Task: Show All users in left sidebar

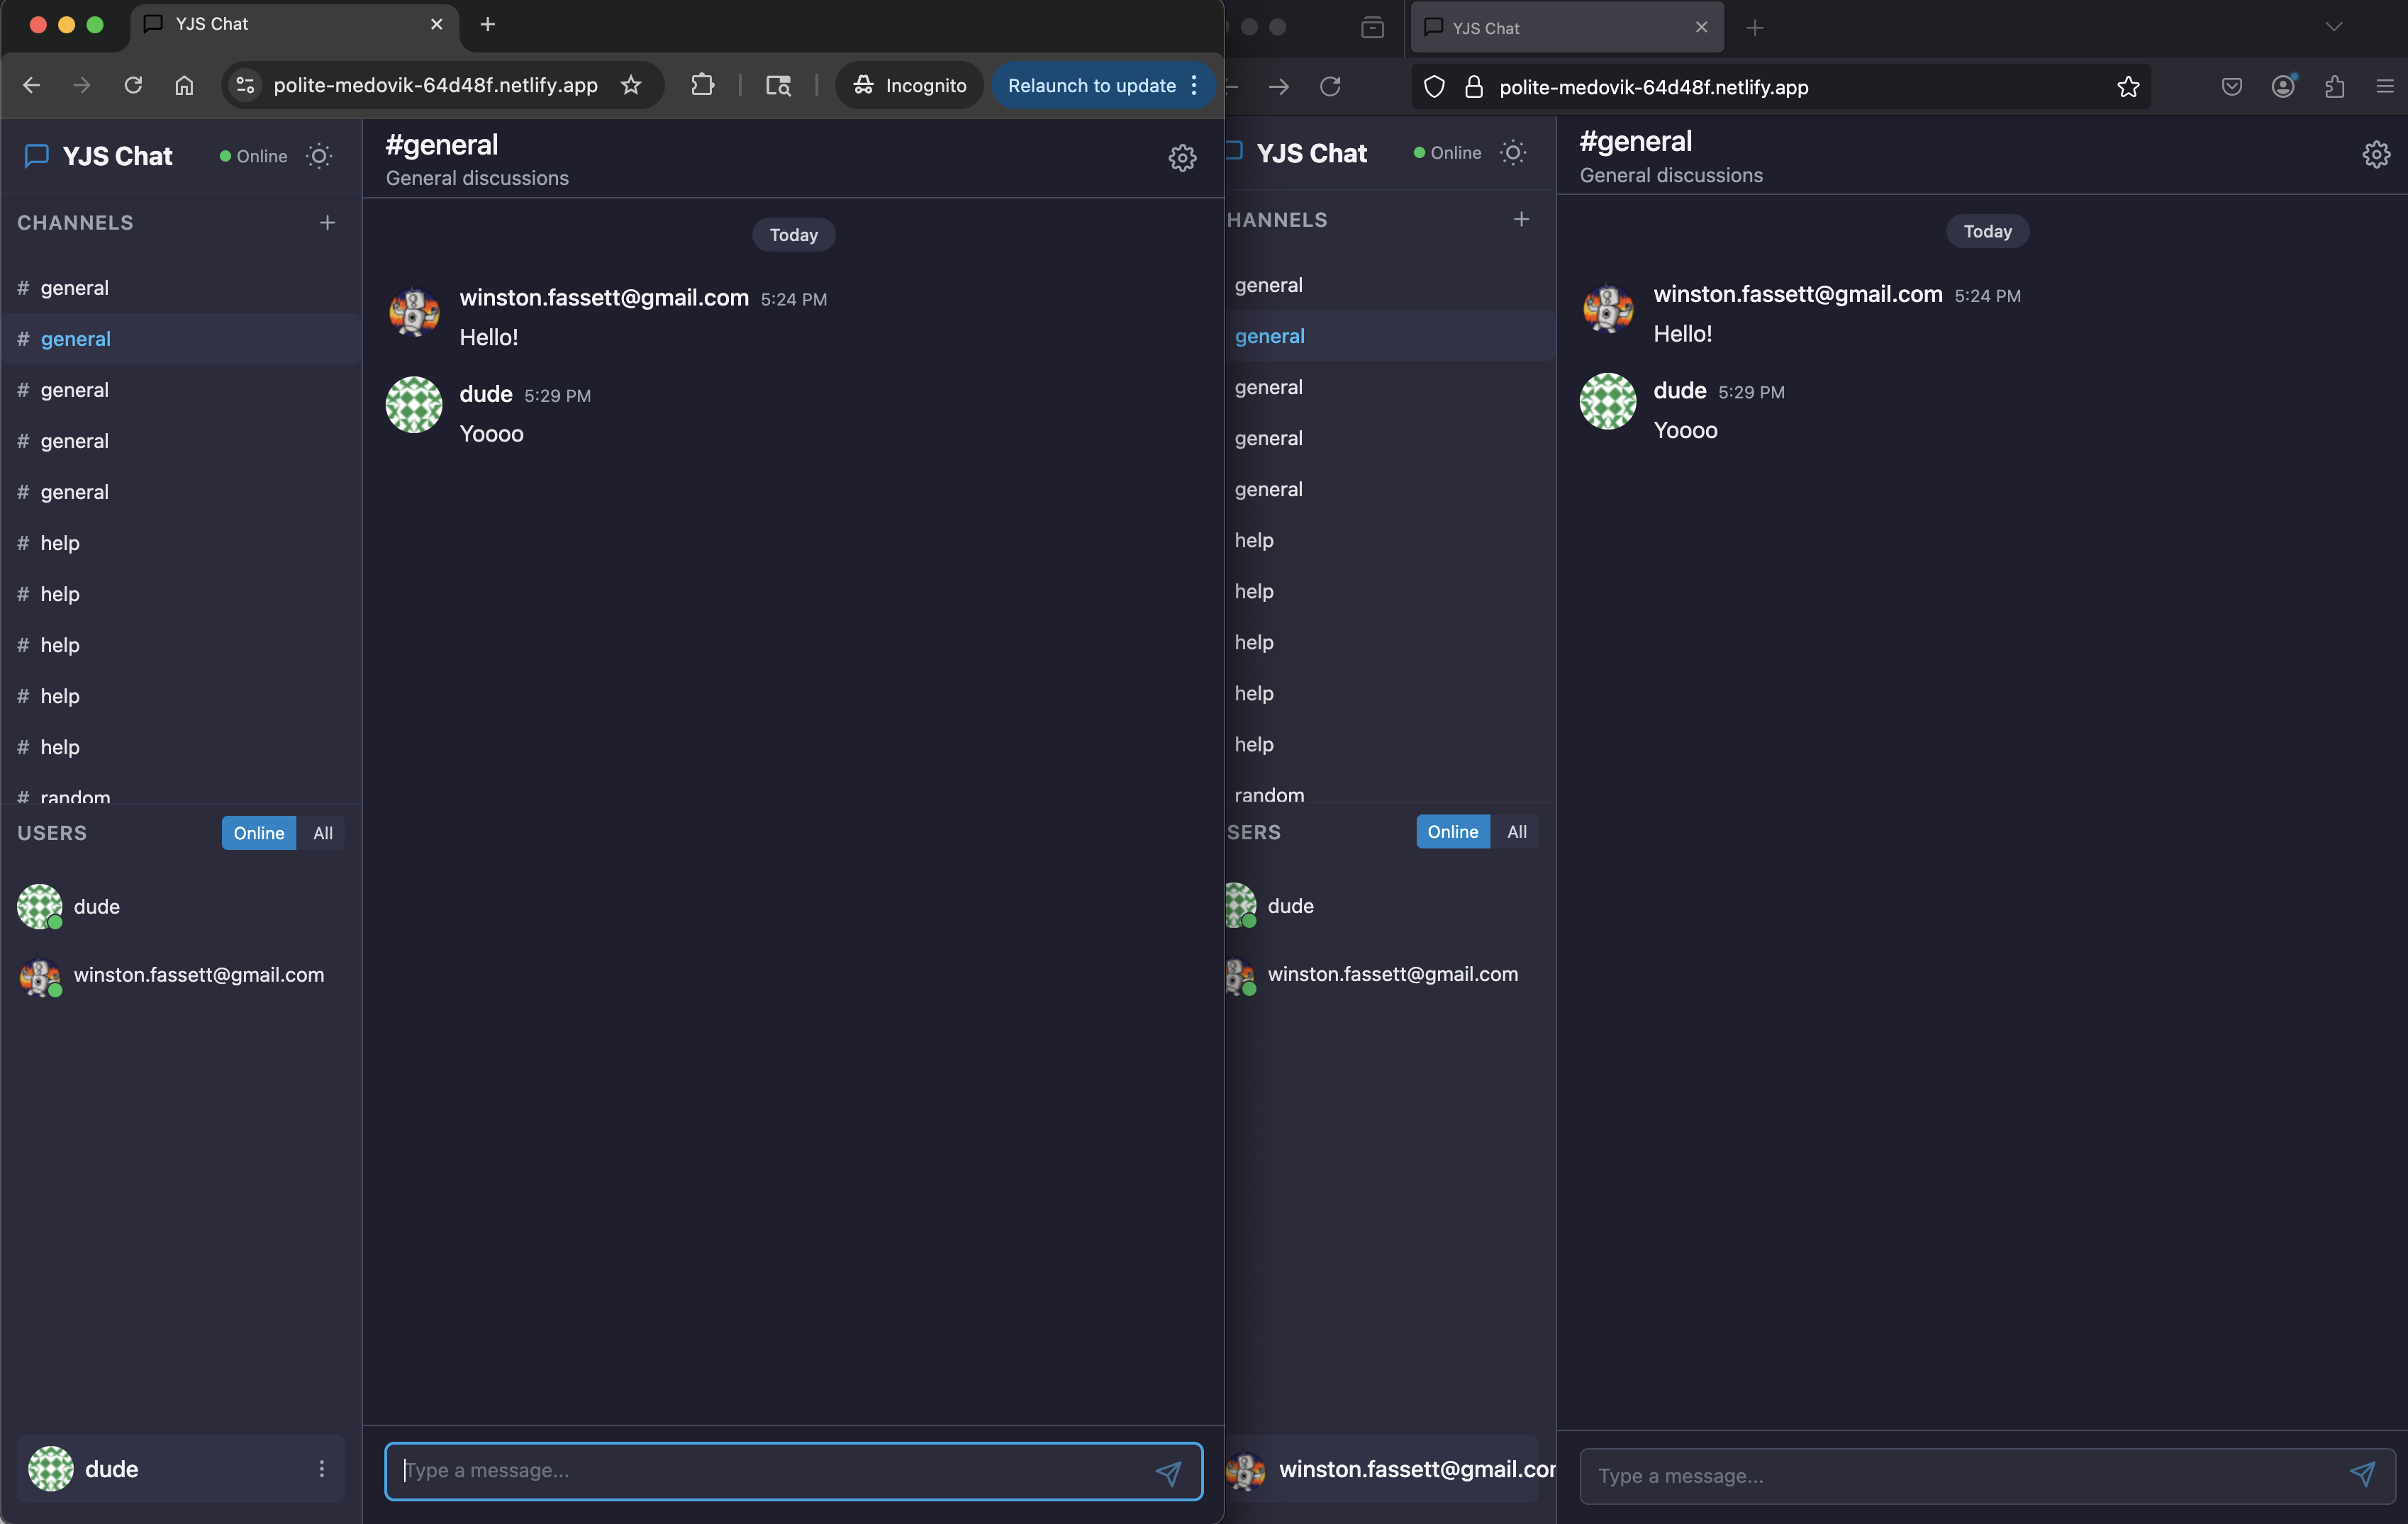Action: pos(322,833)
